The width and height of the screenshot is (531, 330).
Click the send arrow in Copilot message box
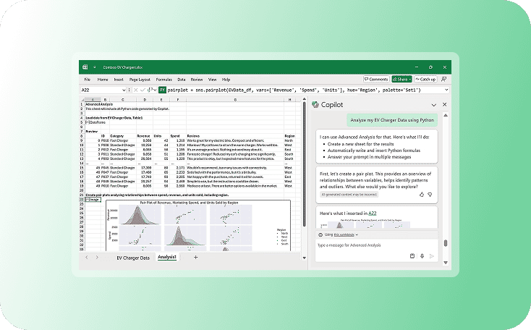tap(432, 255)
